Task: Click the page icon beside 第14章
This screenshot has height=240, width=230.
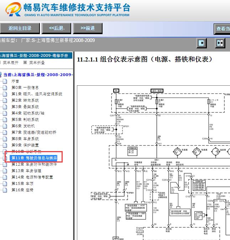Action: point(5,177)
